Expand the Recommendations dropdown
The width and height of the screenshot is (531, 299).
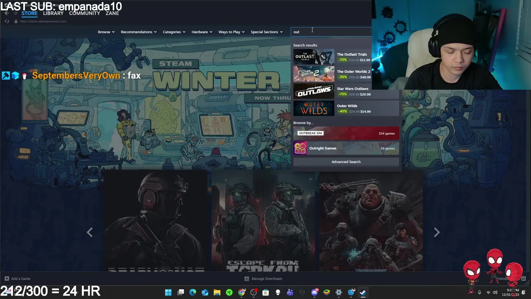click(139, 32)
